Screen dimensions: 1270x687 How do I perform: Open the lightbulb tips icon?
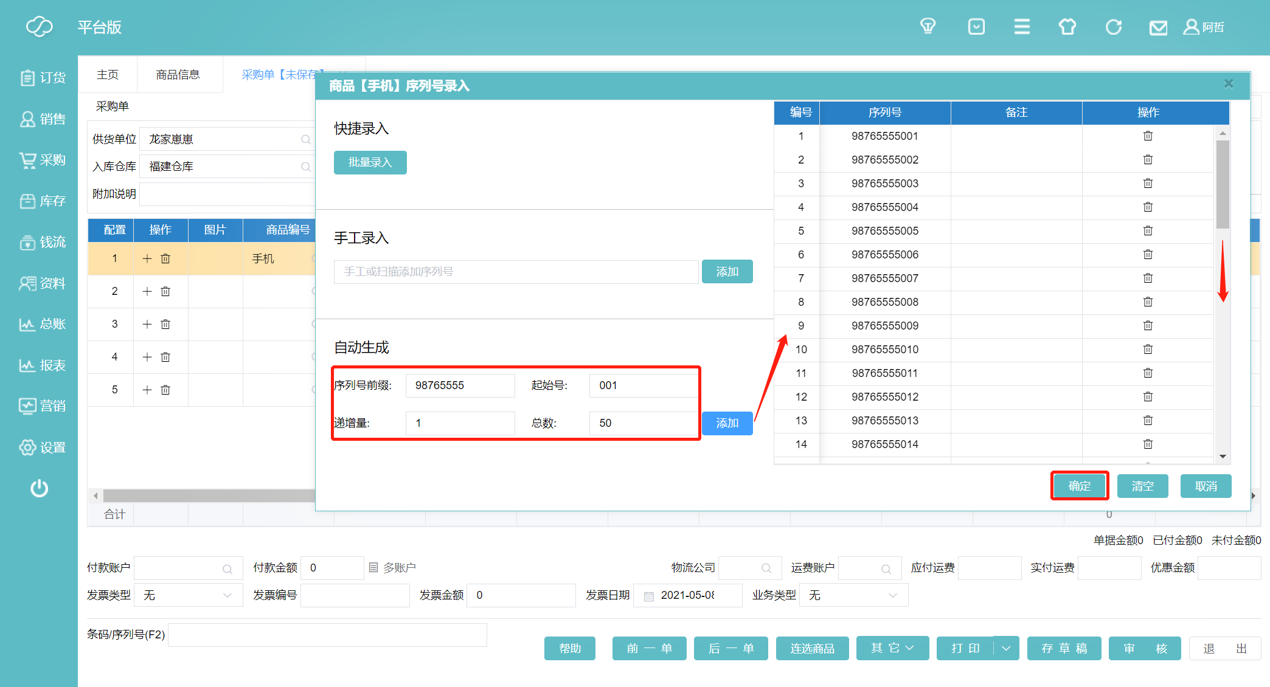928,26
